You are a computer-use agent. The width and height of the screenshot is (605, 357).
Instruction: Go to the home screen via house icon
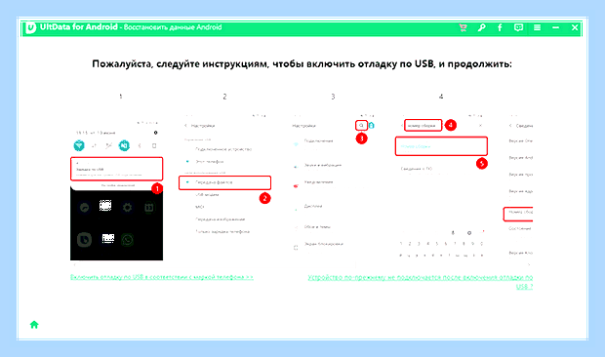click(34, 325)
